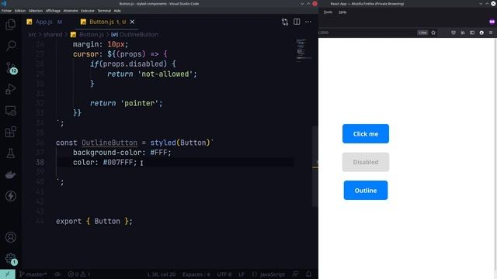
Task: Click the shared breadcrumb segment
Action: [53, 34]
